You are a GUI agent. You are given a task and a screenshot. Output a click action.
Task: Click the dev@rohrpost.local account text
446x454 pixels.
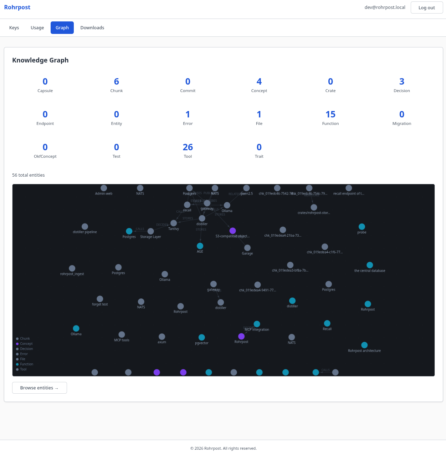tap(385, 7)
